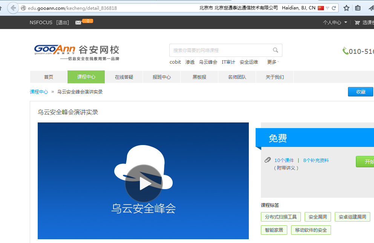Screen dimensions: 374x243
Task: Open the mail envelope message icon
Action: [x=78, y=23]
